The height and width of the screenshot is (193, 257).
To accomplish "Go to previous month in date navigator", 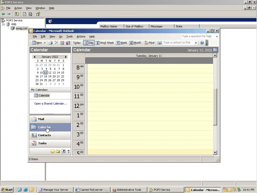I will pyautogui.click(x=34, y=57).
